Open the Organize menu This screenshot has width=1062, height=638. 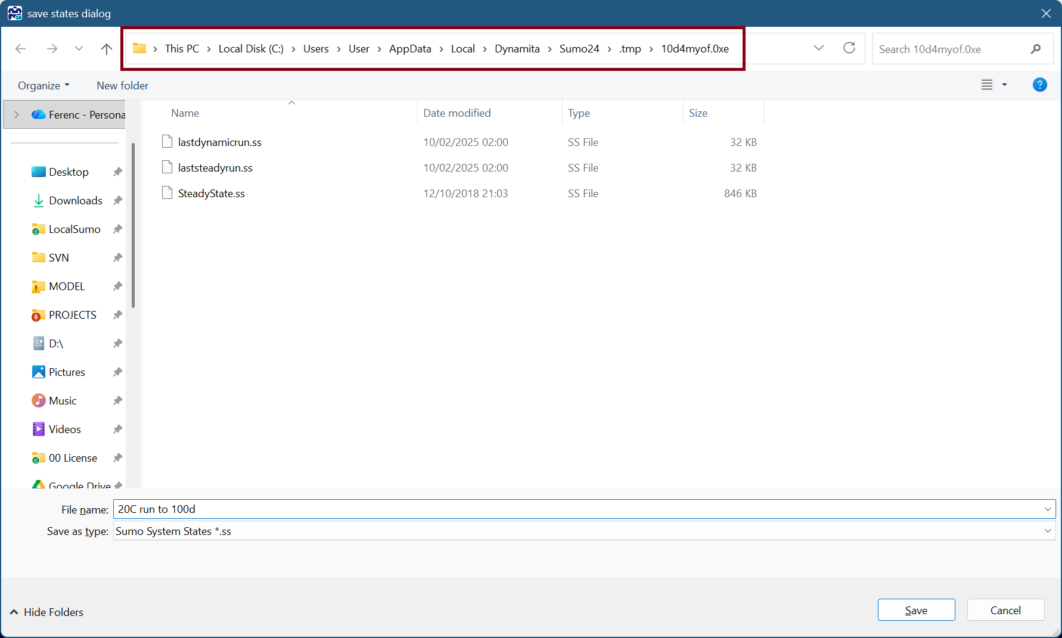(x=44, y=86)
